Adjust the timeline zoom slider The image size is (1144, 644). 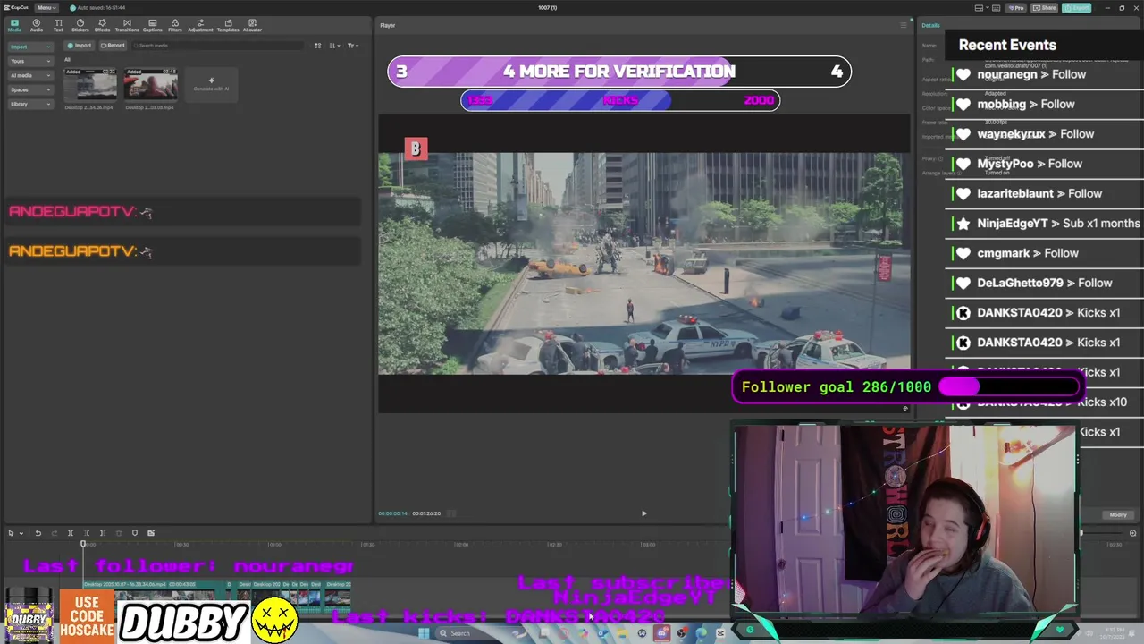1099,533
